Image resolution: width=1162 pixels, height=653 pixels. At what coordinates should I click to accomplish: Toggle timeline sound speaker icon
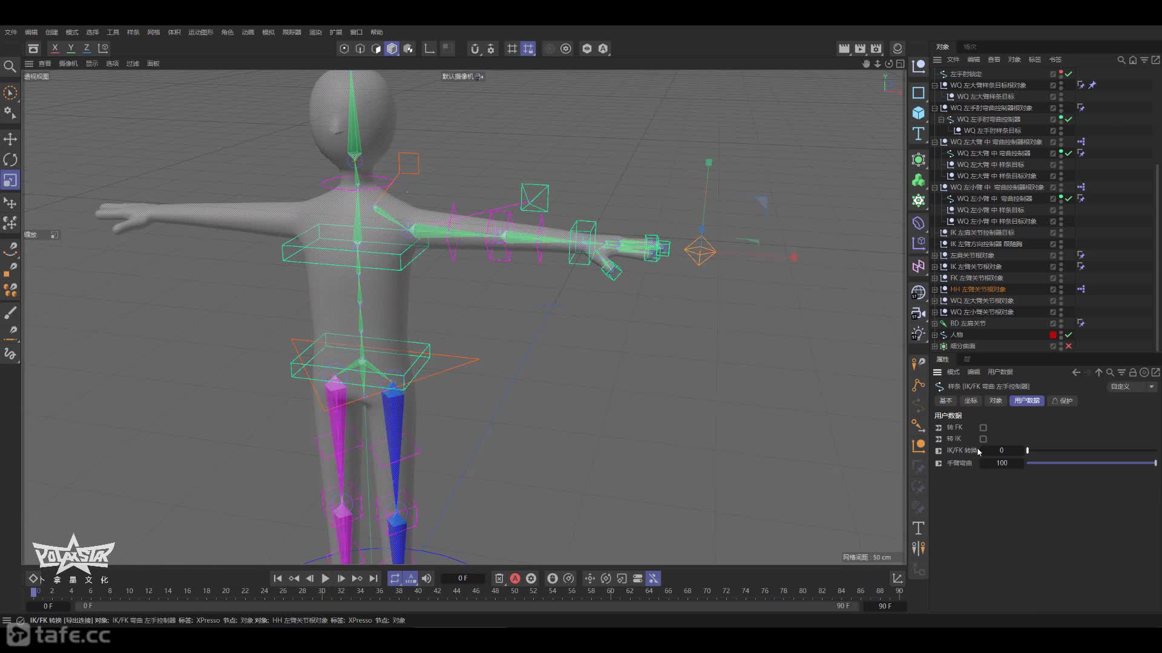click(427, 579)
